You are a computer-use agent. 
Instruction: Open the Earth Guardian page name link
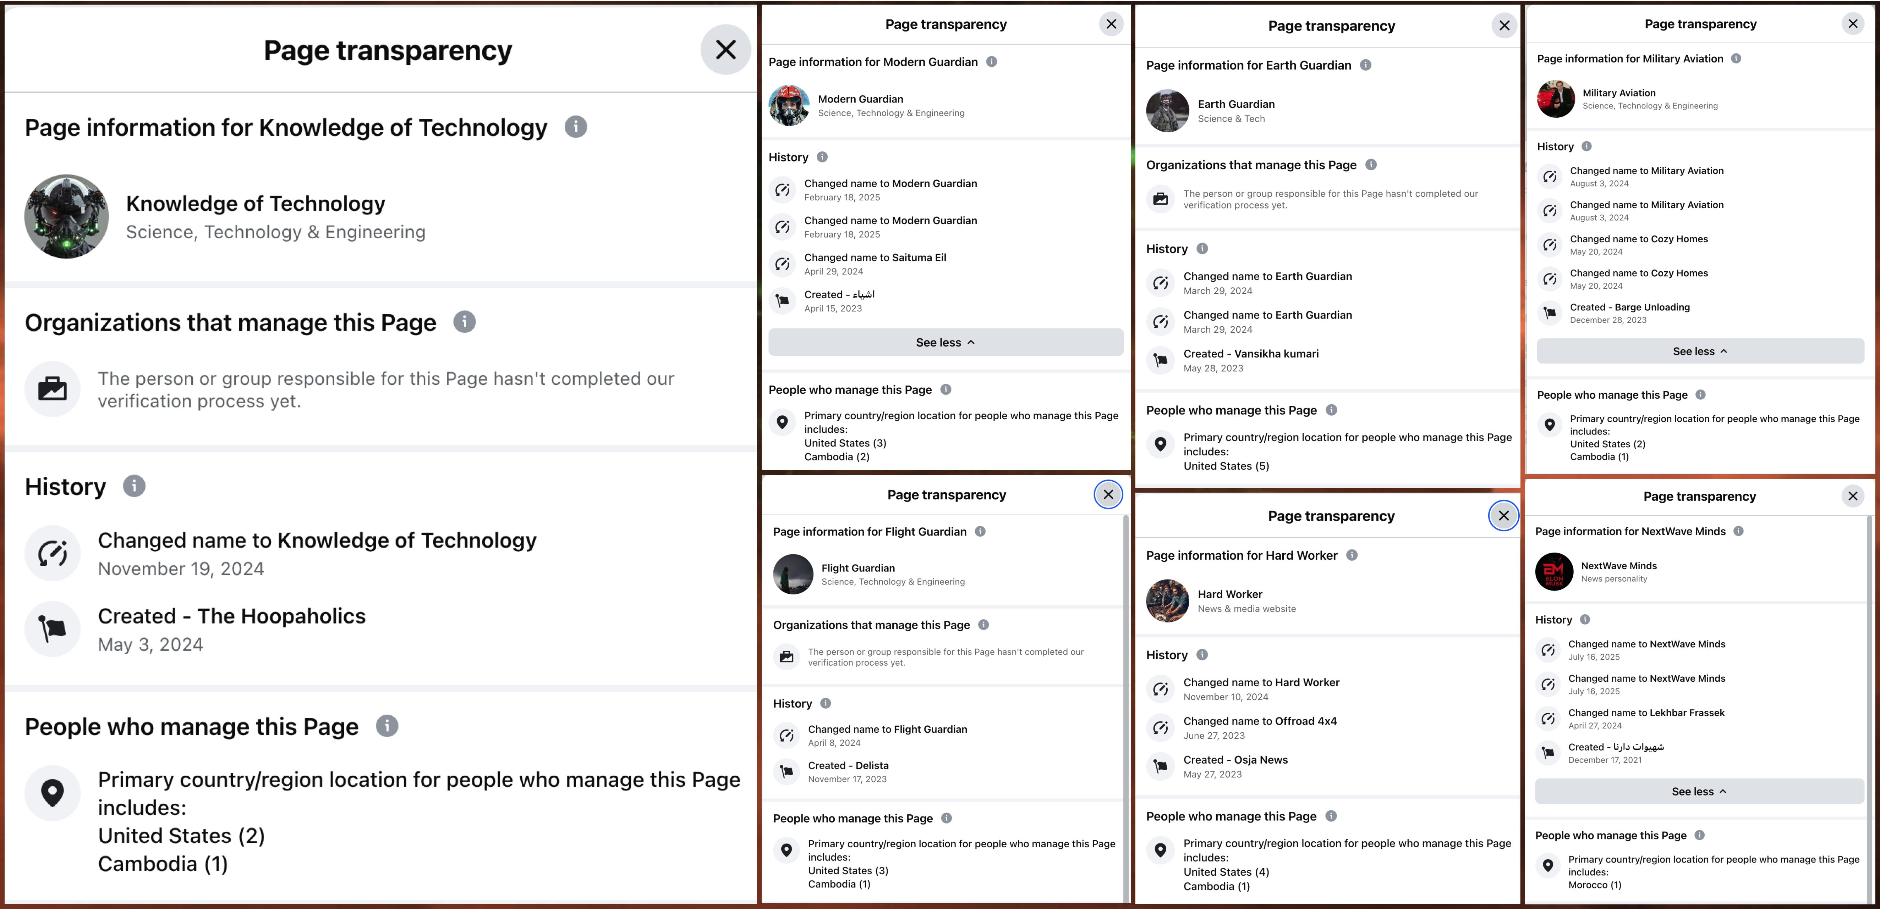(x=1235, y=104)
